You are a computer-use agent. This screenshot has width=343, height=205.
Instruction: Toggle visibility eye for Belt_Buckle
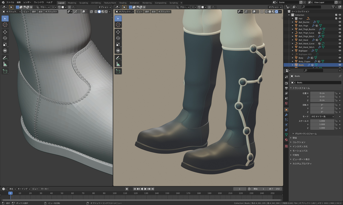340,22
